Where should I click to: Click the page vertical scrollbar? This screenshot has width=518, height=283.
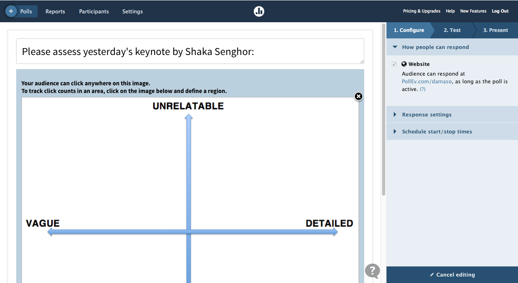[x=383, y=110]
